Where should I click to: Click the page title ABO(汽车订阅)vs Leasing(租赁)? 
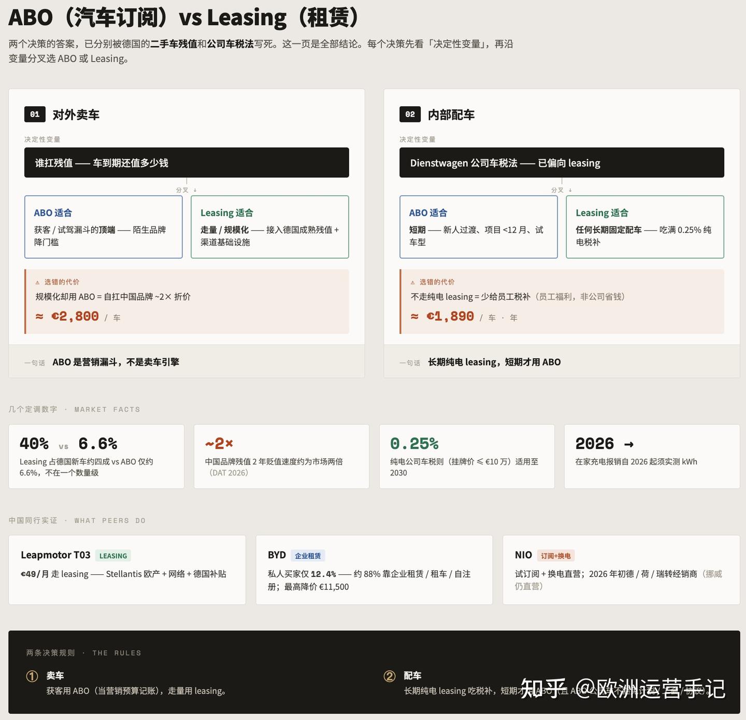tap(184, 17)
